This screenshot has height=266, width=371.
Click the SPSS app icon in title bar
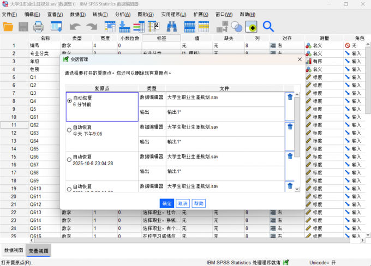tap(5, 4)
